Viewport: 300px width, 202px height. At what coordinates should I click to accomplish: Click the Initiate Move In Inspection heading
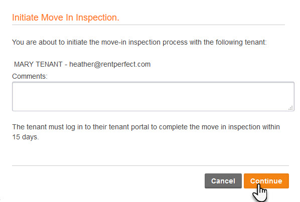[x=66, y=18]
